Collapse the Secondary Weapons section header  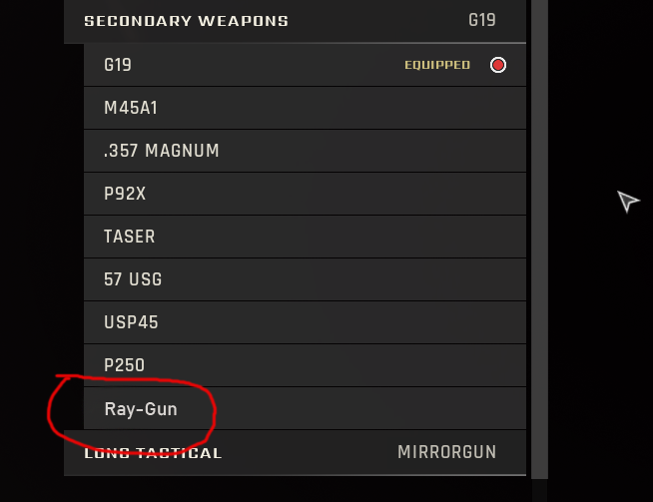pyautogui.click(x=186, y=21)
